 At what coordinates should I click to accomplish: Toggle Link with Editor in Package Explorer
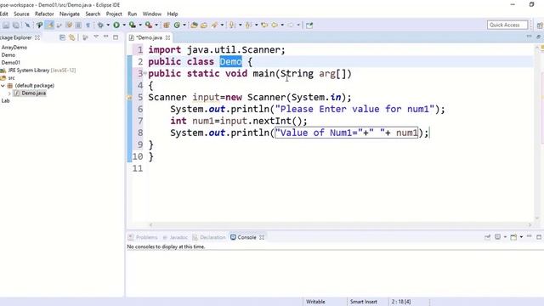click(71, 37)
